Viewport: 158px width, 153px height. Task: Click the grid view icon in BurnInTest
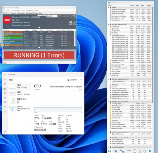tap(74, 23)
